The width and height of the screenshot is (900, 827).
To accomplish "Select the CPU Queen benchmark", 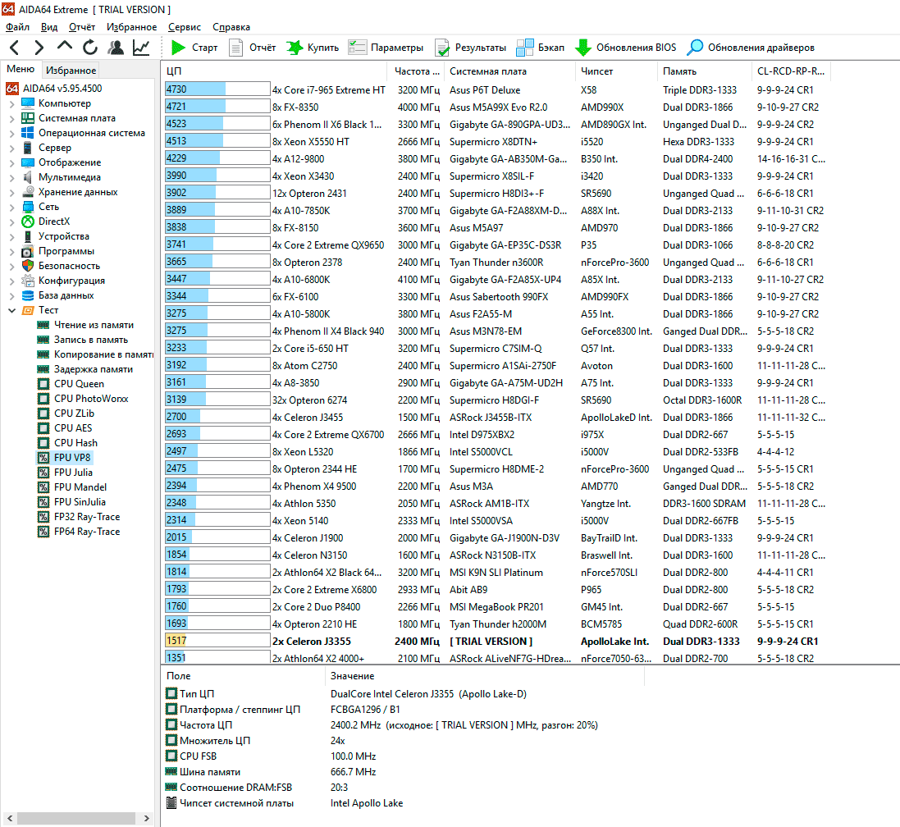I will 79,384.
